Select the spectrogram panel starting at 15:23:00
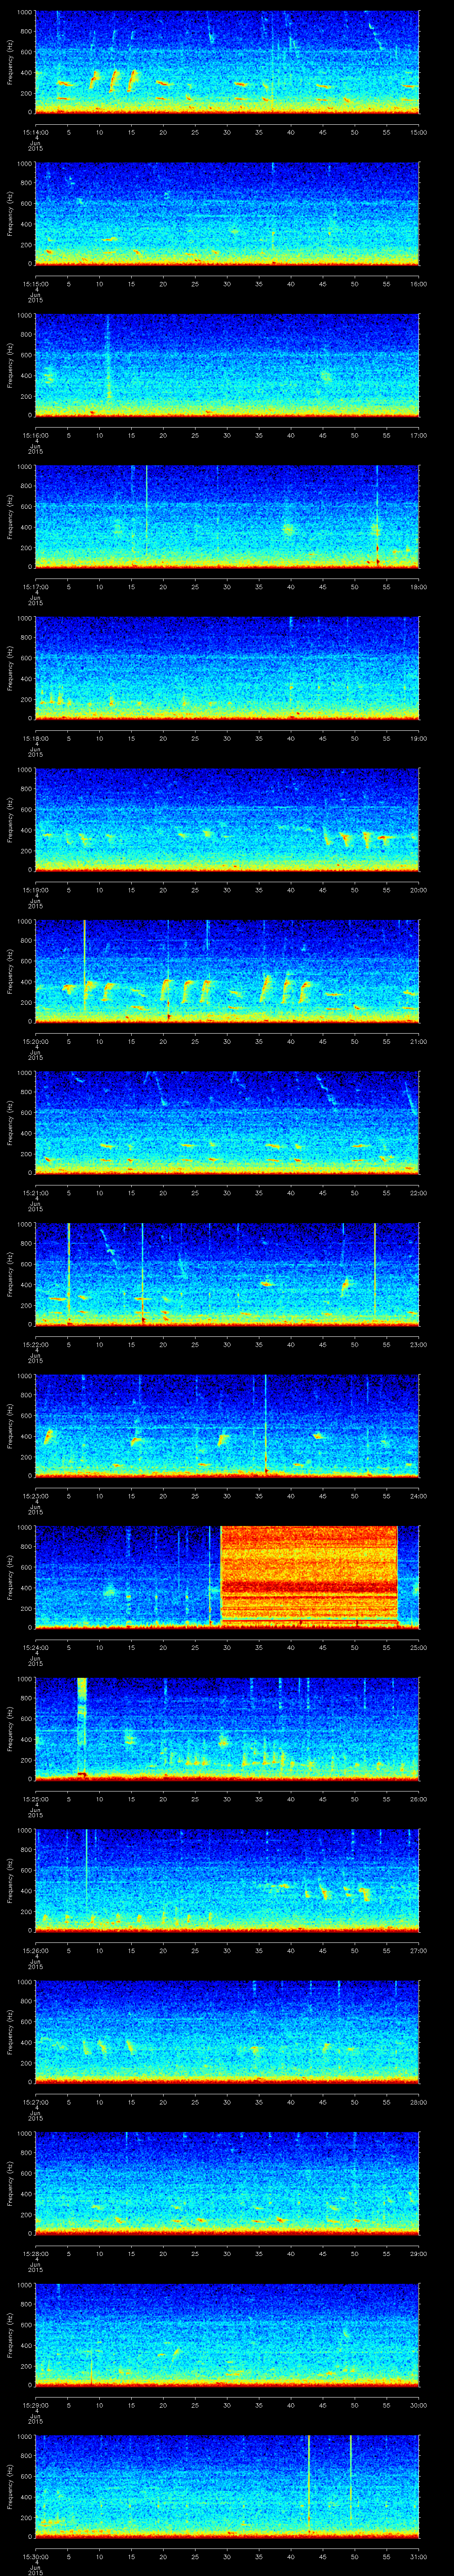Image resolution: width=454 pixels, height=2576 pixels. click(227, 1425)
